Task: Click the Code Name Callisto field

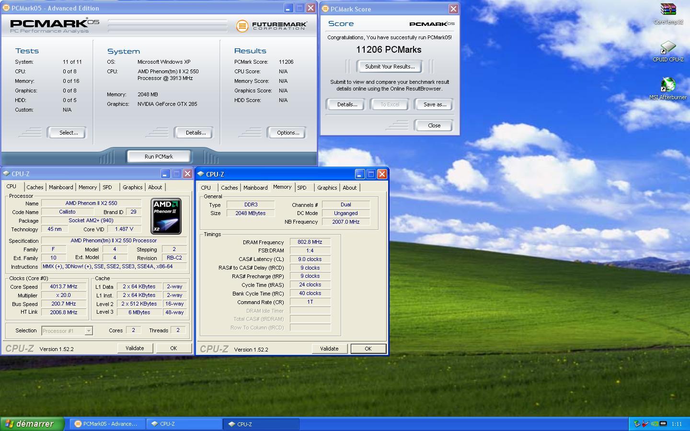Action: 67,212
